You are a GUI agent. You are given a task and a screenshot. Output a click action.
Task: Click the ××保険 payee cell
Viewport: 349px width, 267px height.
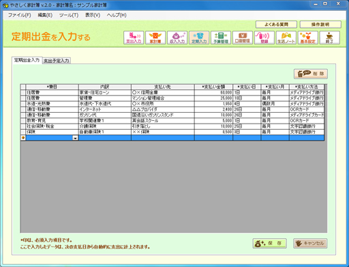point(163,132)
